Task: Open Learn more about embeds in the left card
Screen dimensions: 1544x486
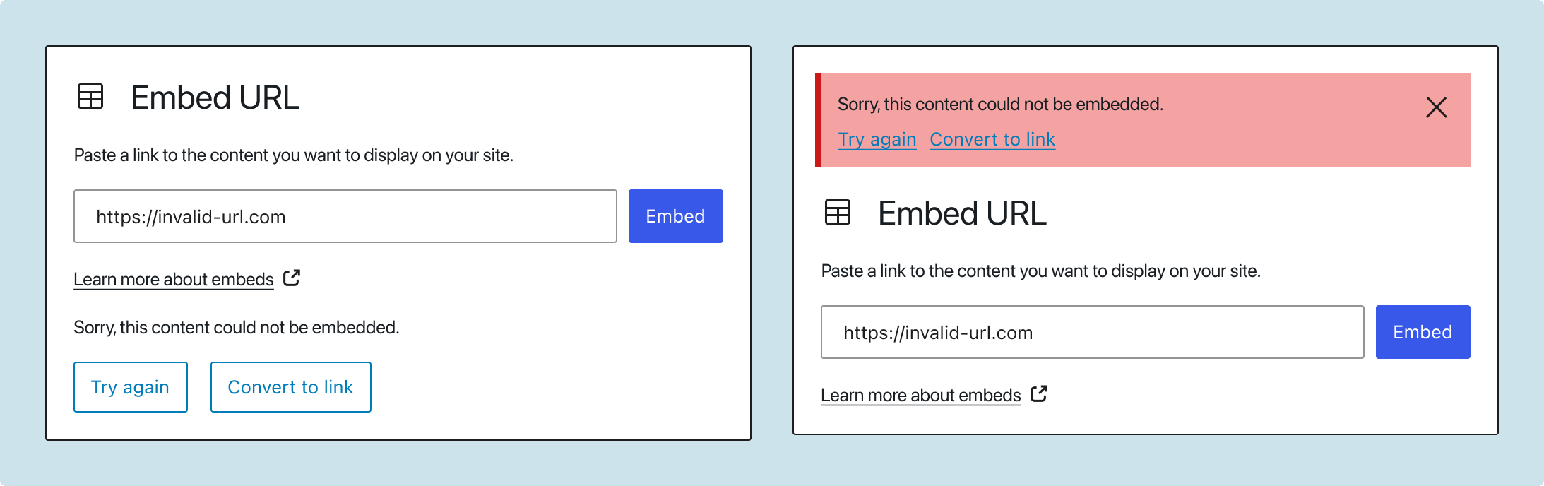Action: tap(172, 278)
